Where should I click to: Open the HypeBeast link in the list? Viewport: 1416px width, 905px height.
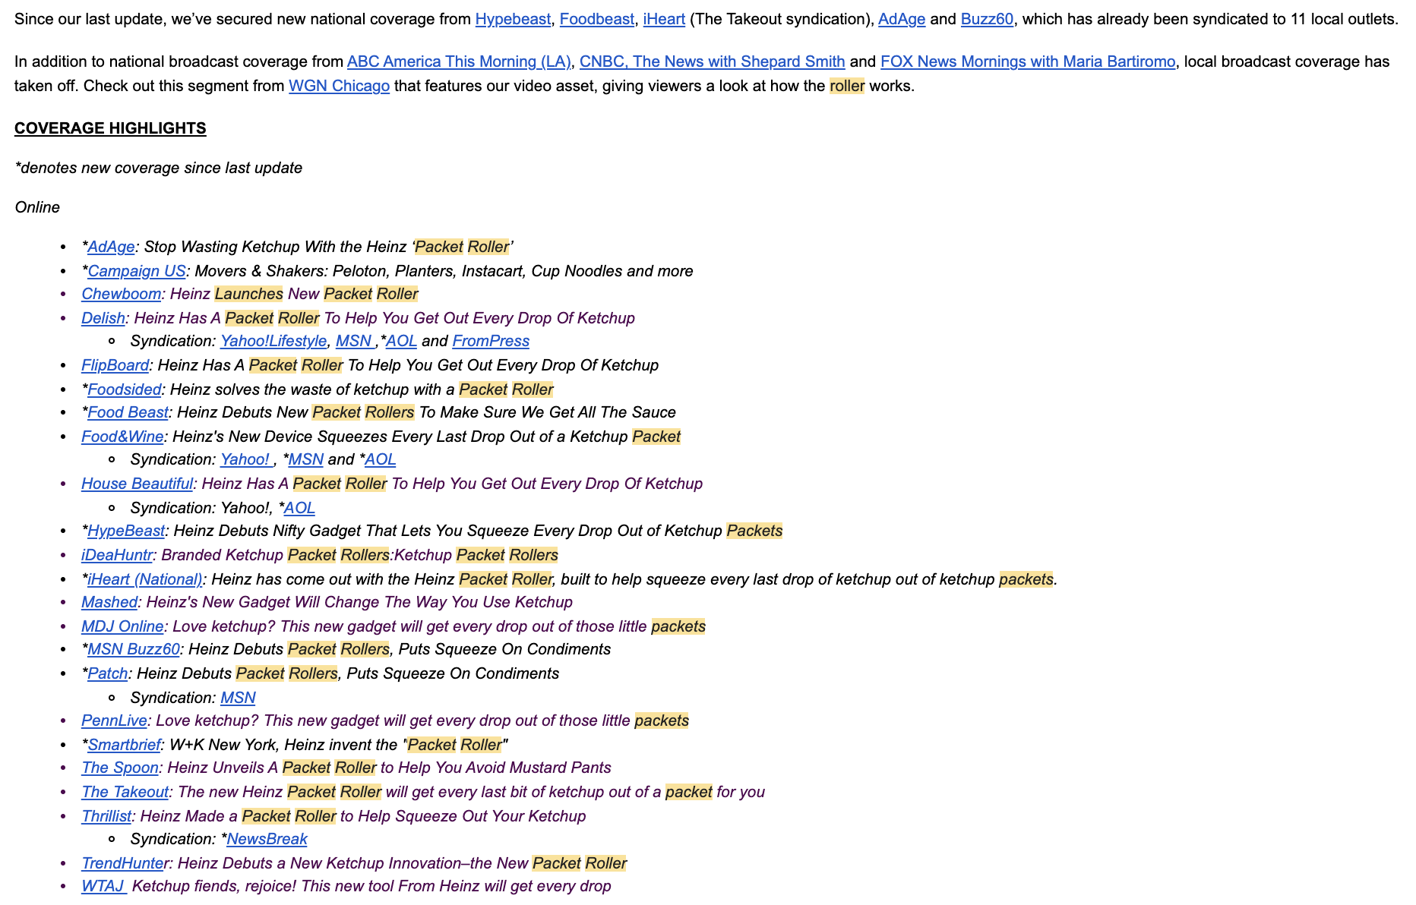[126, 531]
